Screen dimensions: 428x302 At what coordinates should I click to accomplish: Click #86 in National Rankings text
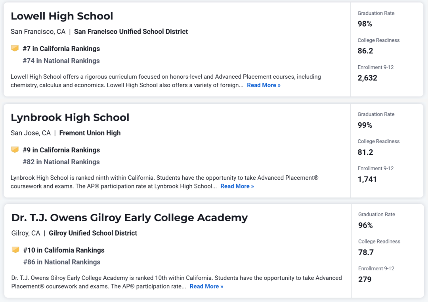[x=62, y=262]
